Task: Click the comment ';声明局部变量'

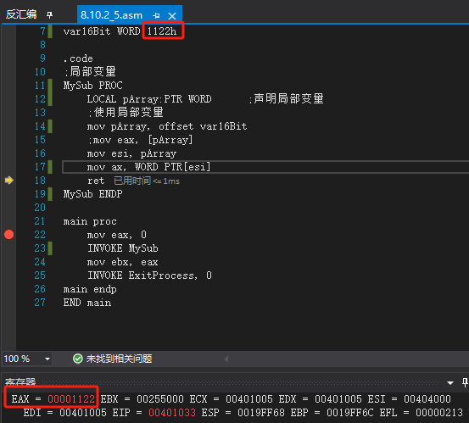Action: [x=287, y=98]
